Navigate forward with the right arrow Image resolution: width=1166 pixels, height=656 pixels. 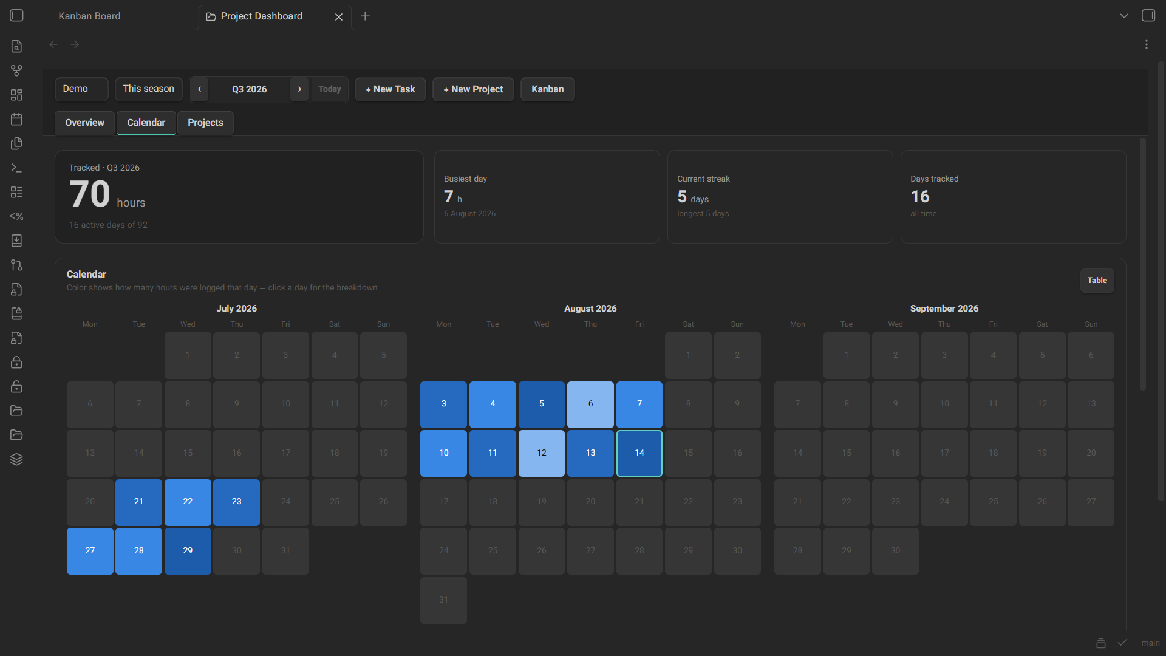click(x=75, y=44)
